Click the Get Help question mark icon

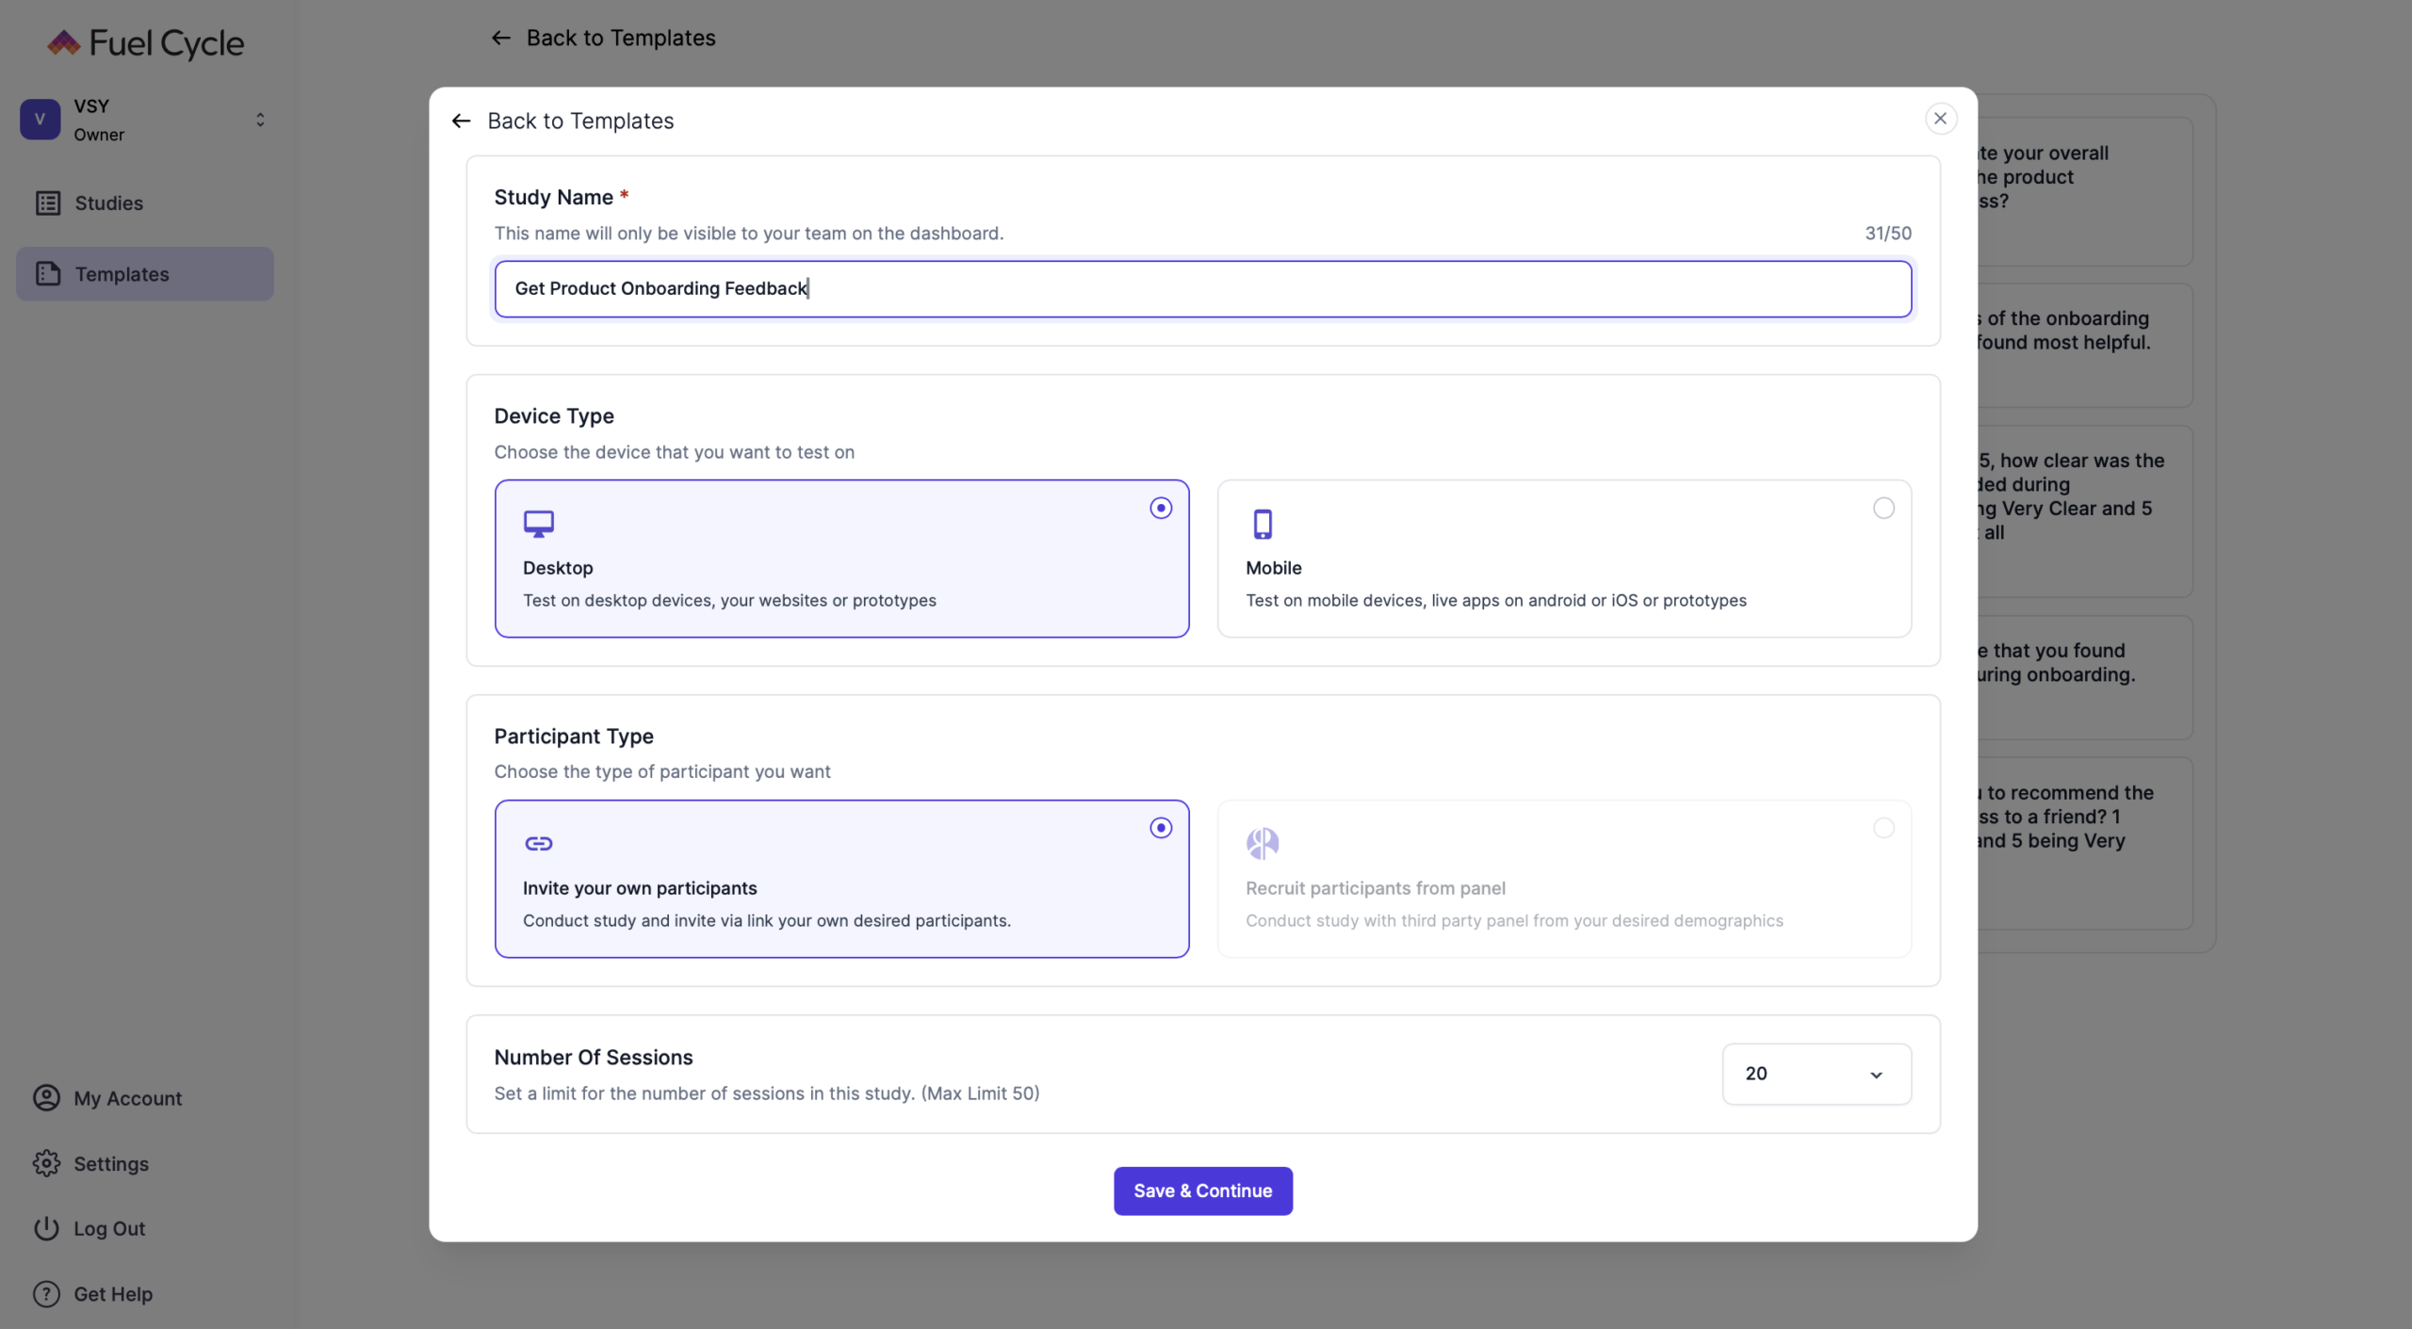46,1293
